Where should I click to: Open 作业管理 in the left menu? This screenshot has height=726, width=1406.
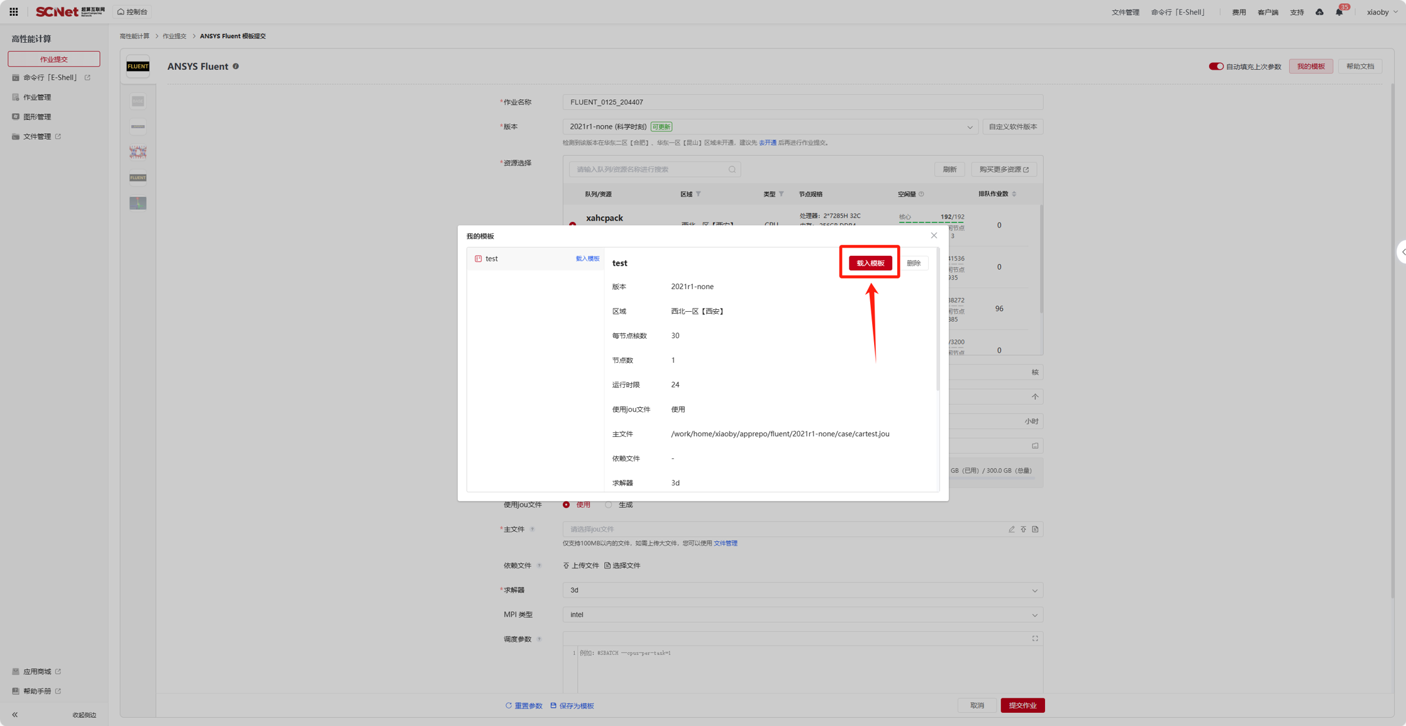pos(37,97)
